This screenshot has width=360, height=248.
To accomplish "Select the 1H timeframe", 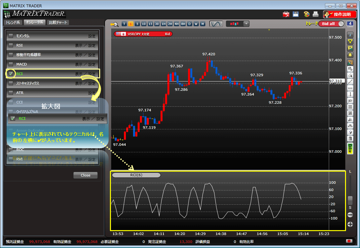I will coord(164,24).
